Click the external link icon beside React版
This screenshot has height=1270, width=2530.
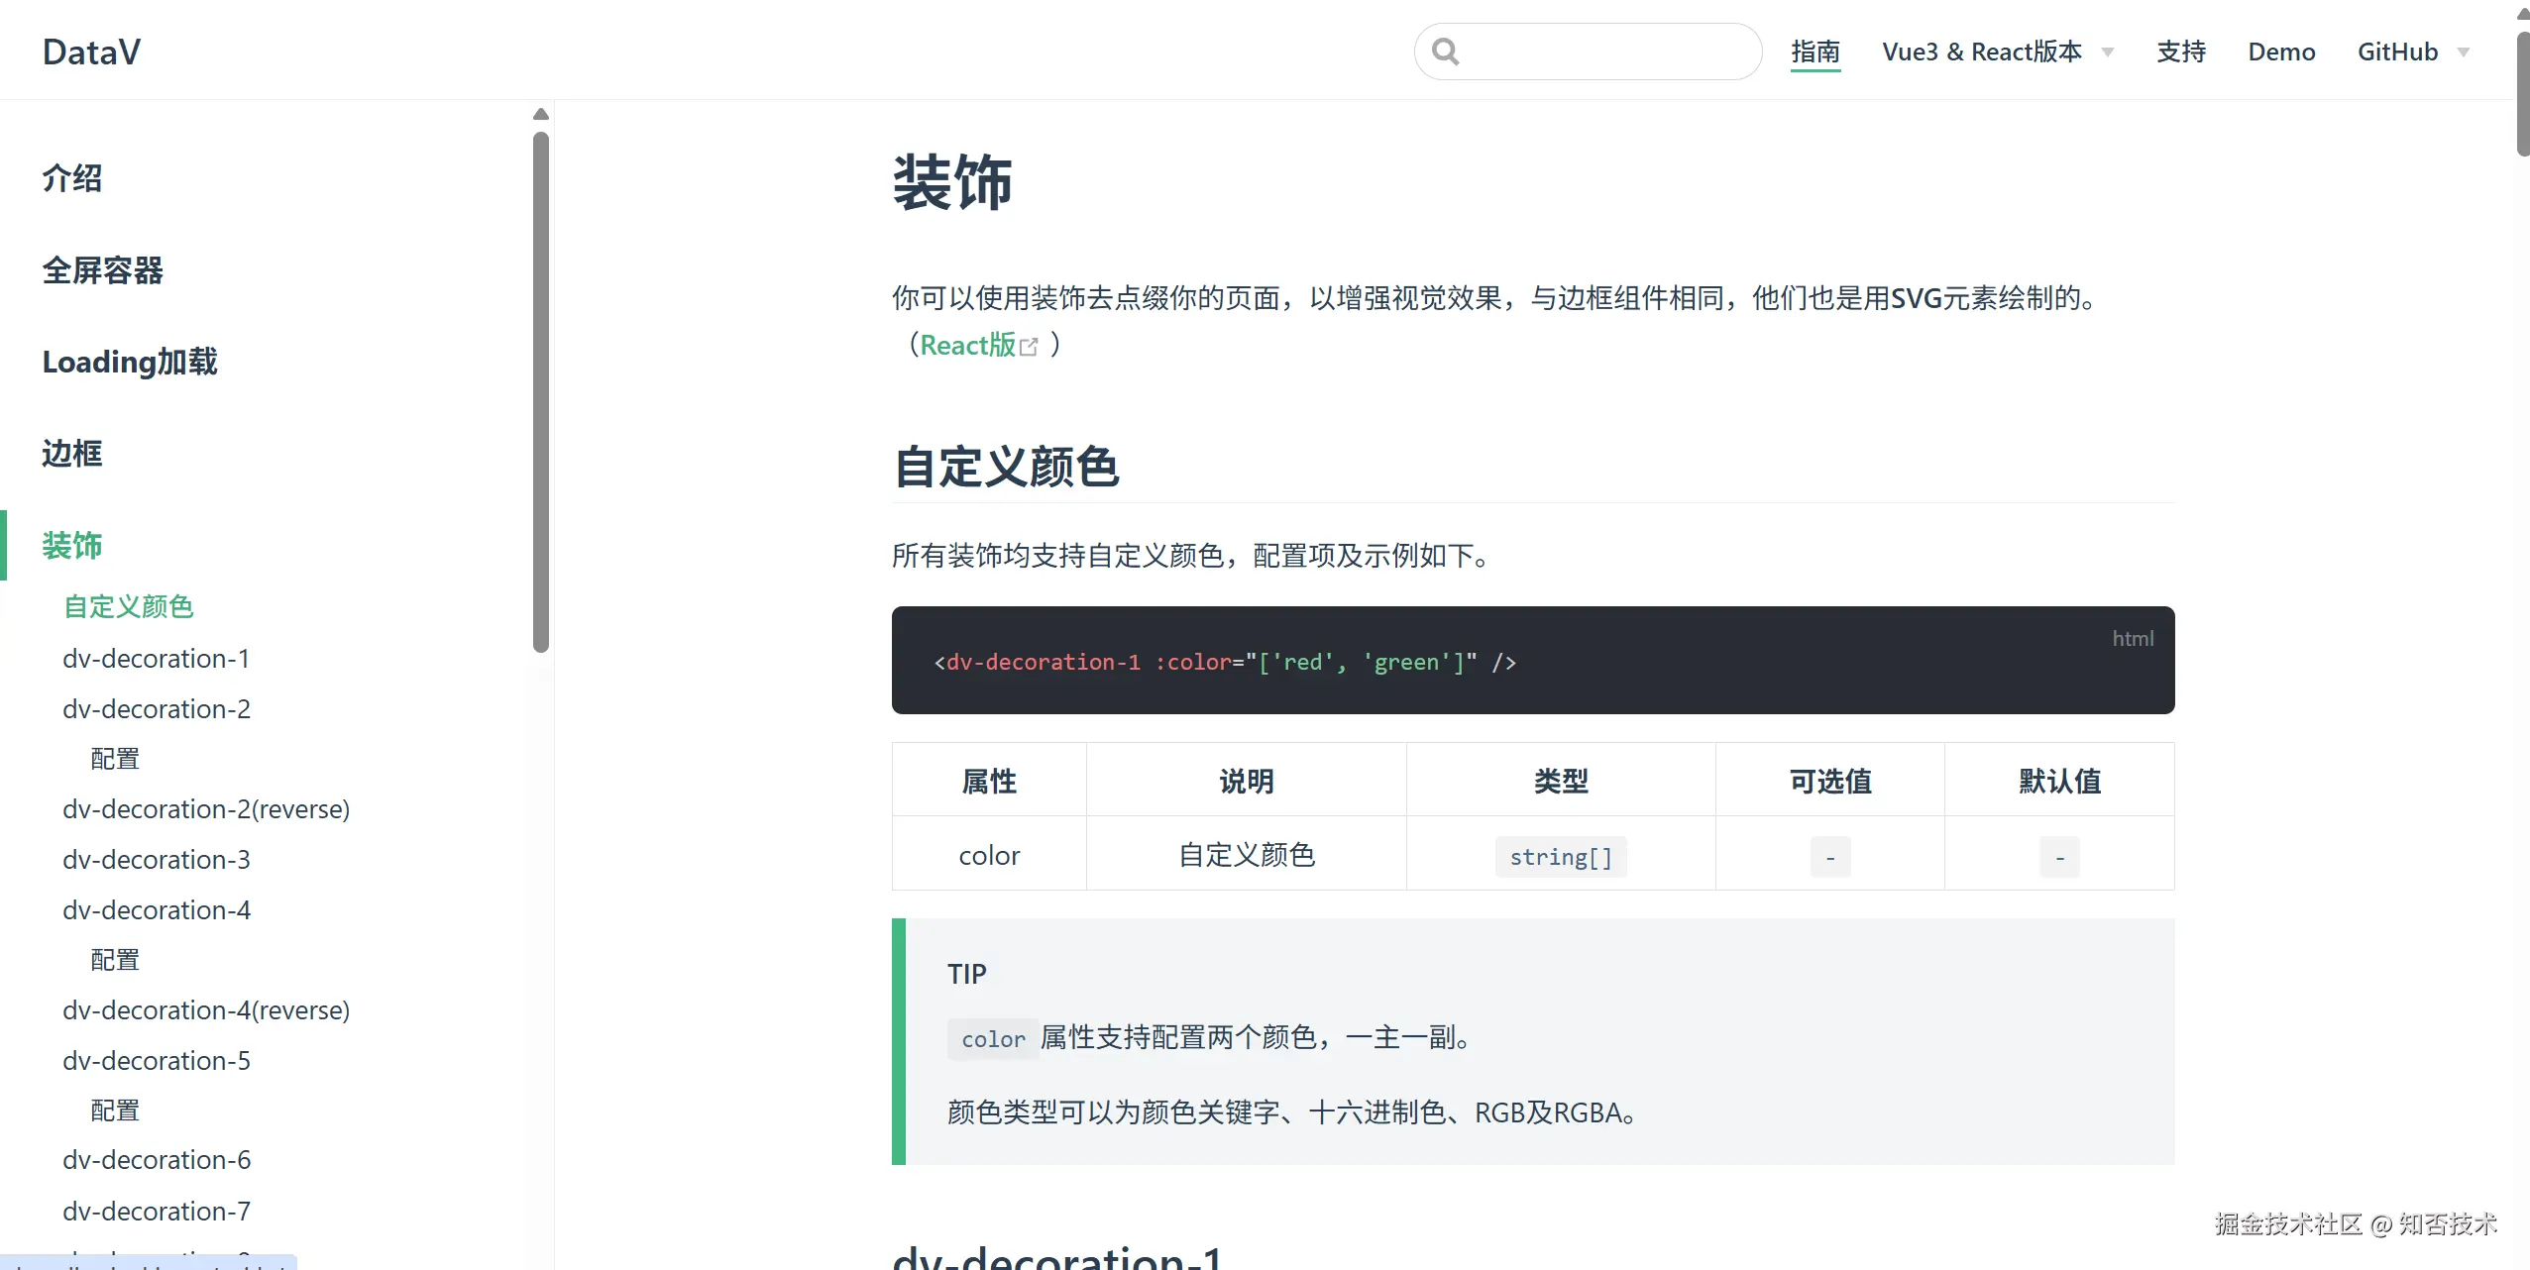coord(1029,347)
